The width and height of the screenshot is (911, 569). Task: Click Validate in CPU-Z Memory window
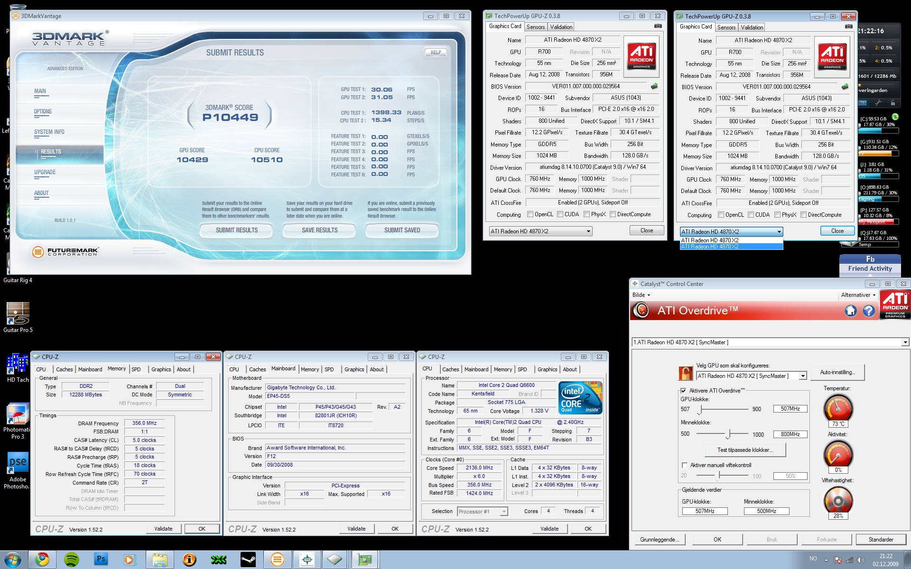(x=163, y=529)
